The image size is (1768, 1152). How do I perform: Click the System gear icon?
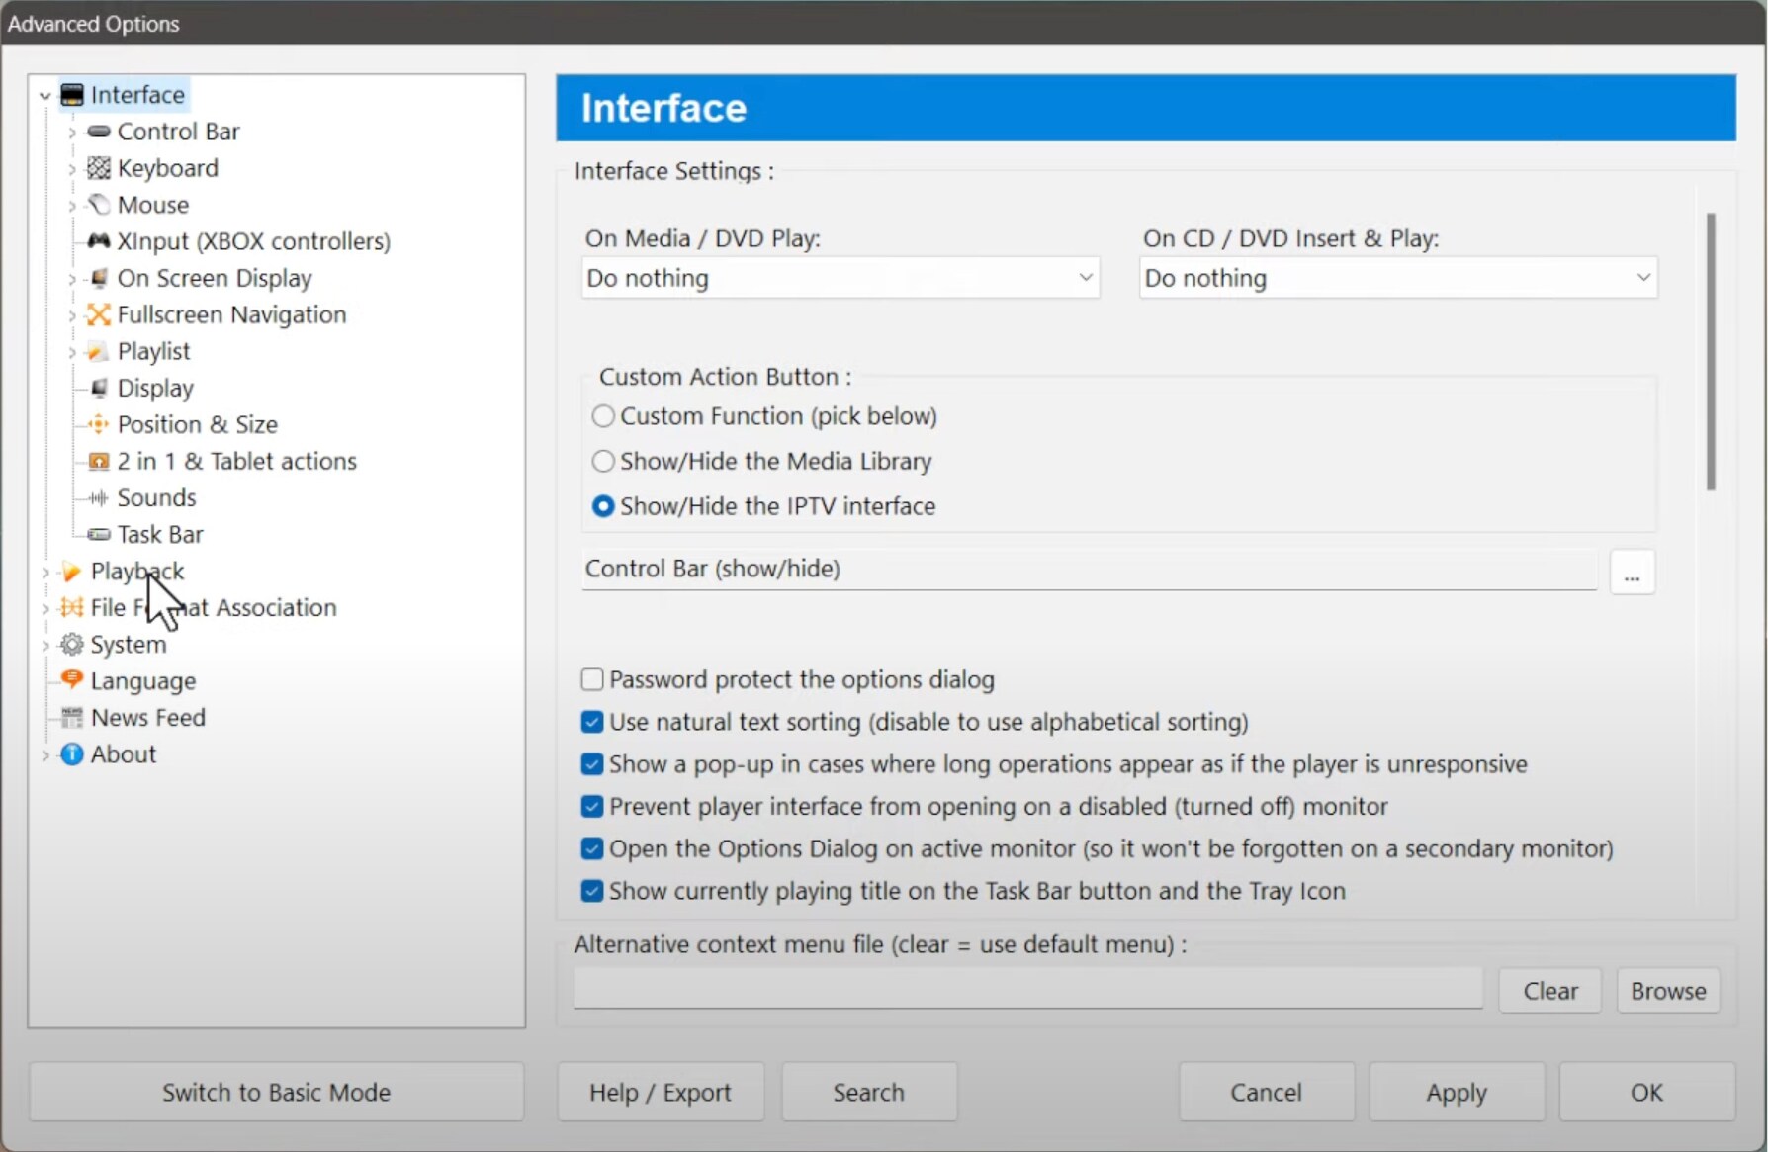(x=71, y=645)
